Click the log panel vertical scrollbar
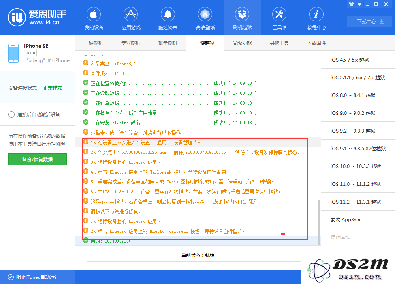The width and height of the screenshot is (395, 284). [x=319, y=222]
